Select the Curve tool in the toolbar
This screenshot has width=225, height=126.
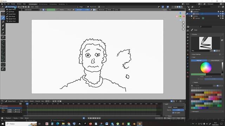[3, 53]
